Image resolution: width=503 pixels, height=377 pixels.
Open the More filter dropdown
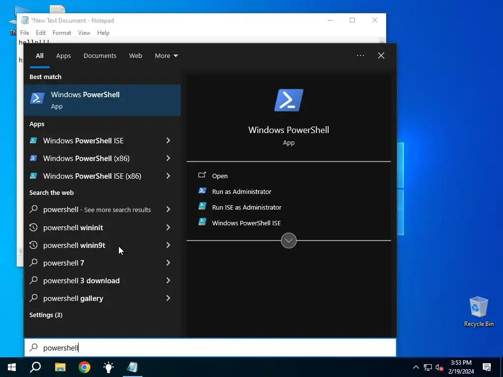click(166, 55)
